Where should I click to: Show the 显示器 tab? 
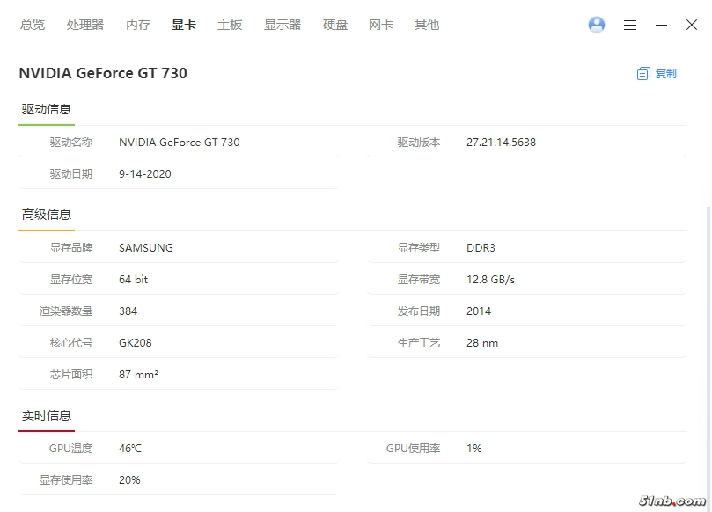pyautogui.click(x=283, y=25)
